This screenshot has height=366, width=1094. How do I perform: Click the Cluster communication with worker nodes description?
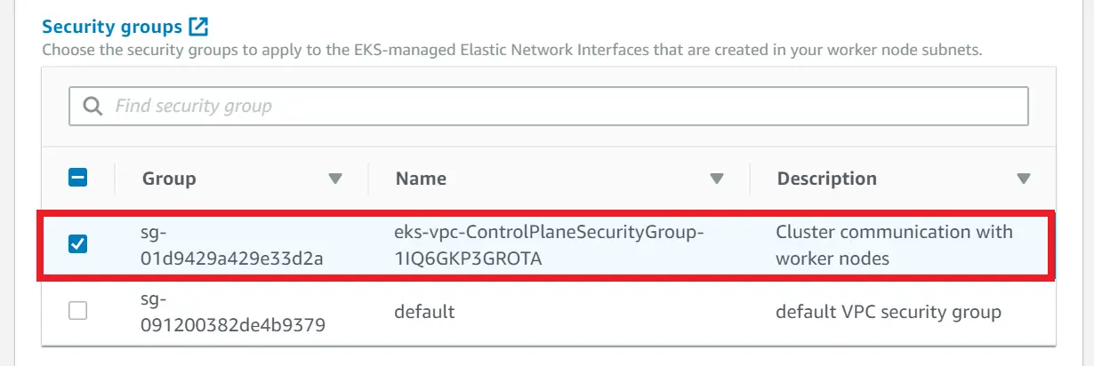(894, 245)
